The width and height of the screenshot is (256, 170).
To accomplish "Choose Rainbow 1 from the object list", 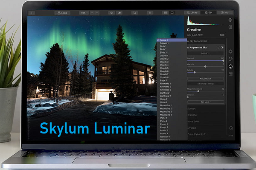I will point(172,137).
